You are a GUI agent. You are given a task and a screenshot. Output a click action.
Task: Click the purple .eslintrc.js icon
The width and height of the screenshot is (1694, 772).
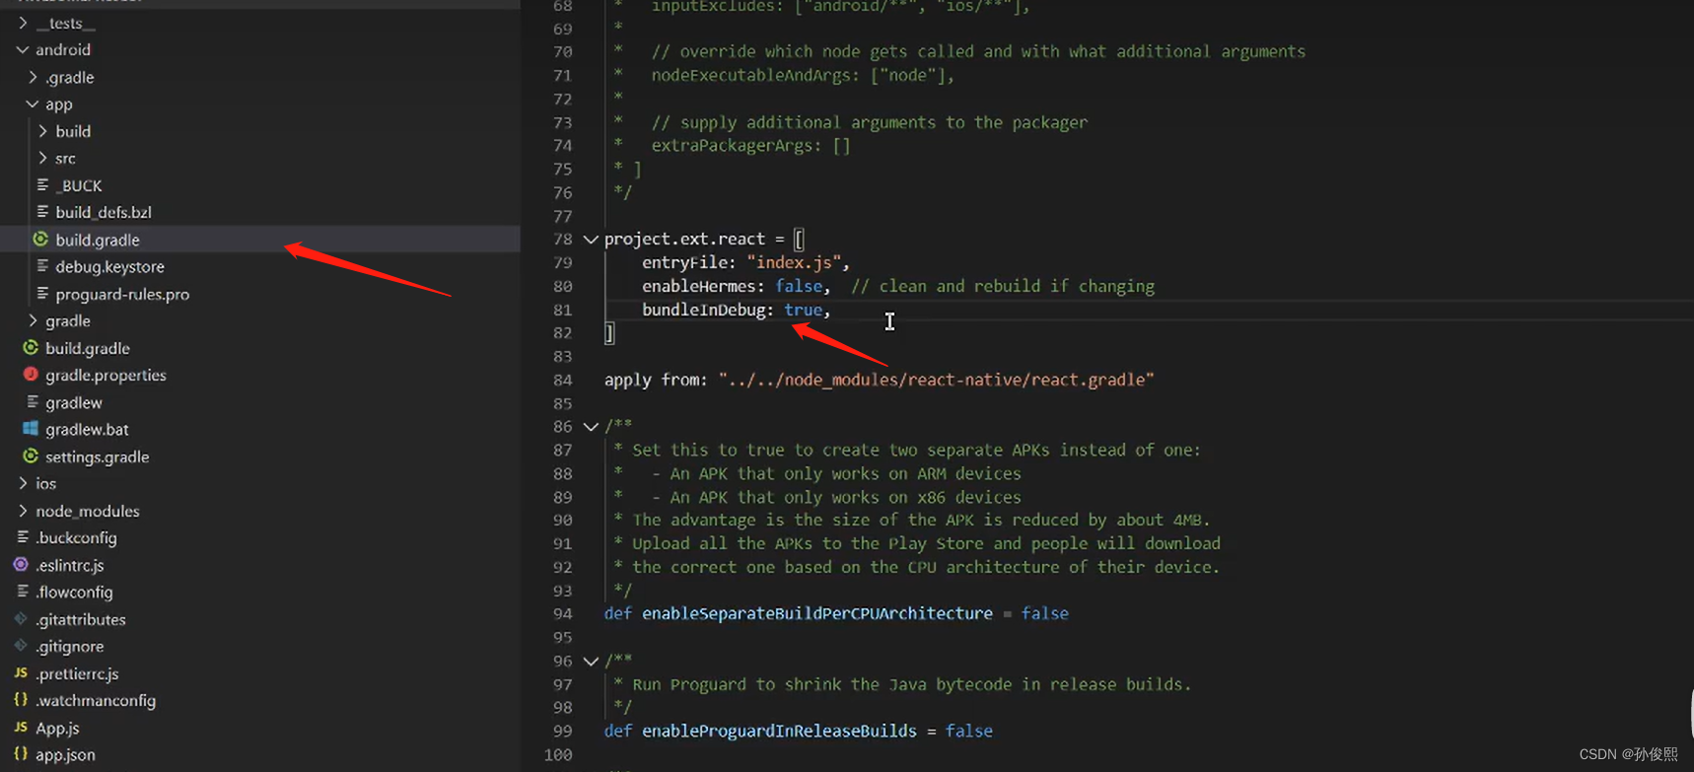tap(21, 565)
